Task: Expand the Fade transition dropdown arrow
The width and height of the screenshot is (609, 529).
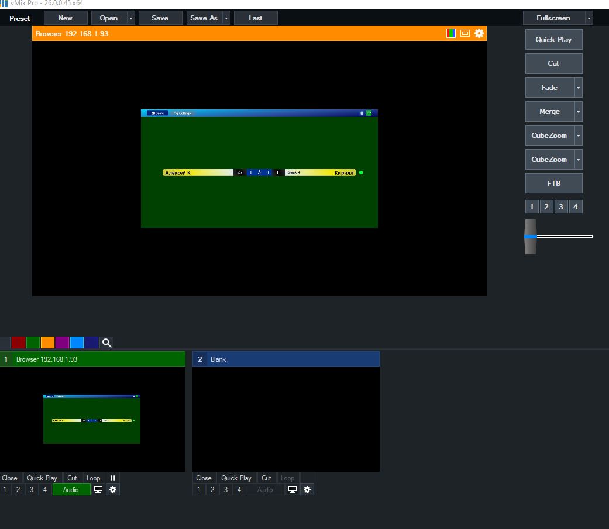Action: point(579,88)
